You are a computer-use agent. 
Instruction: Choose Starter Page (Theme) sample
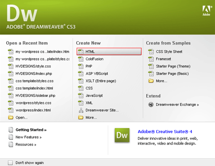point(173,66)
